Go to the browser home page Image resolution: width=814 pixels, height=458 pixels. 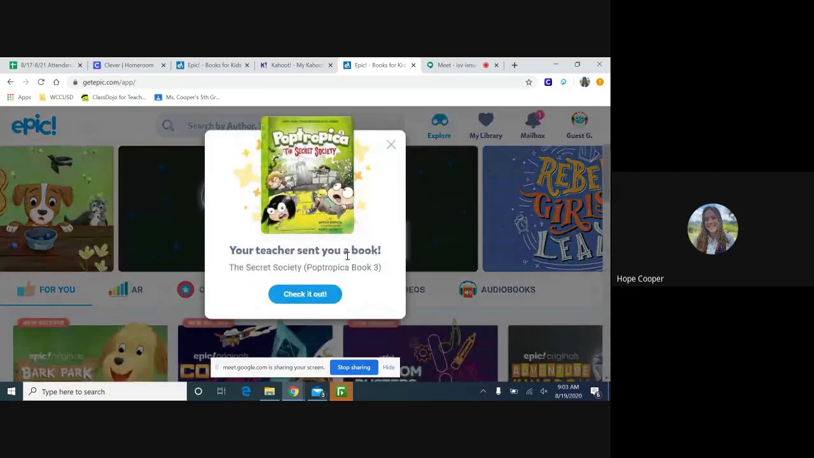click(56, 82)
